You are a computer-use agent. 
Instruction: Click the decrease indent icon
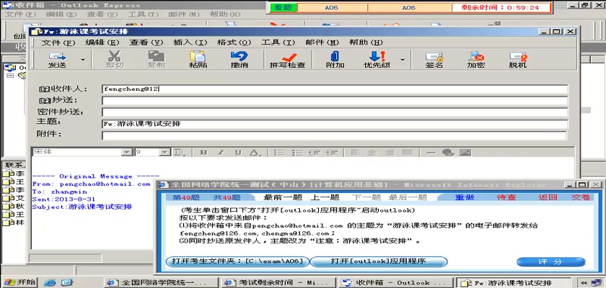(315, 153)
